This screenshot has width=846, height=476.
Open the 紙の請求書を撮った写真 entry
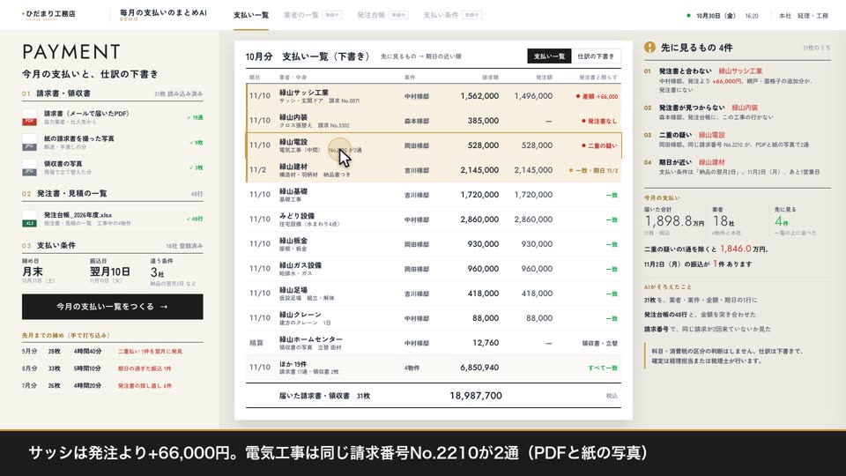tap(112, 143)
